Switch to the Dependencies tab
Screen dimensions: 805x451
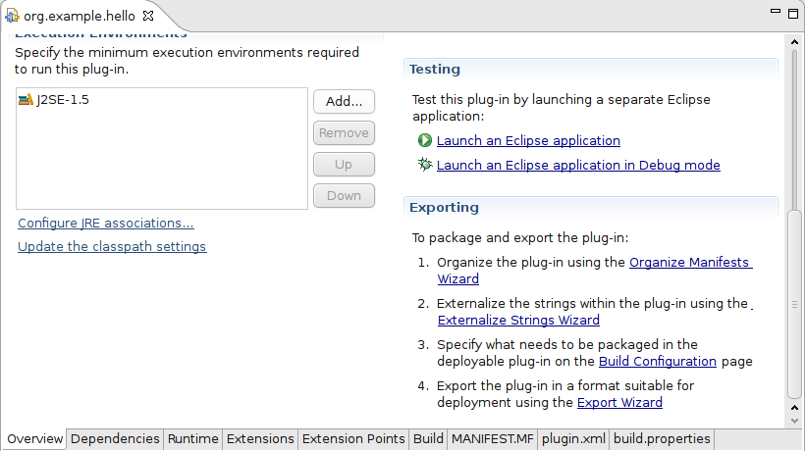click(115, 439)
